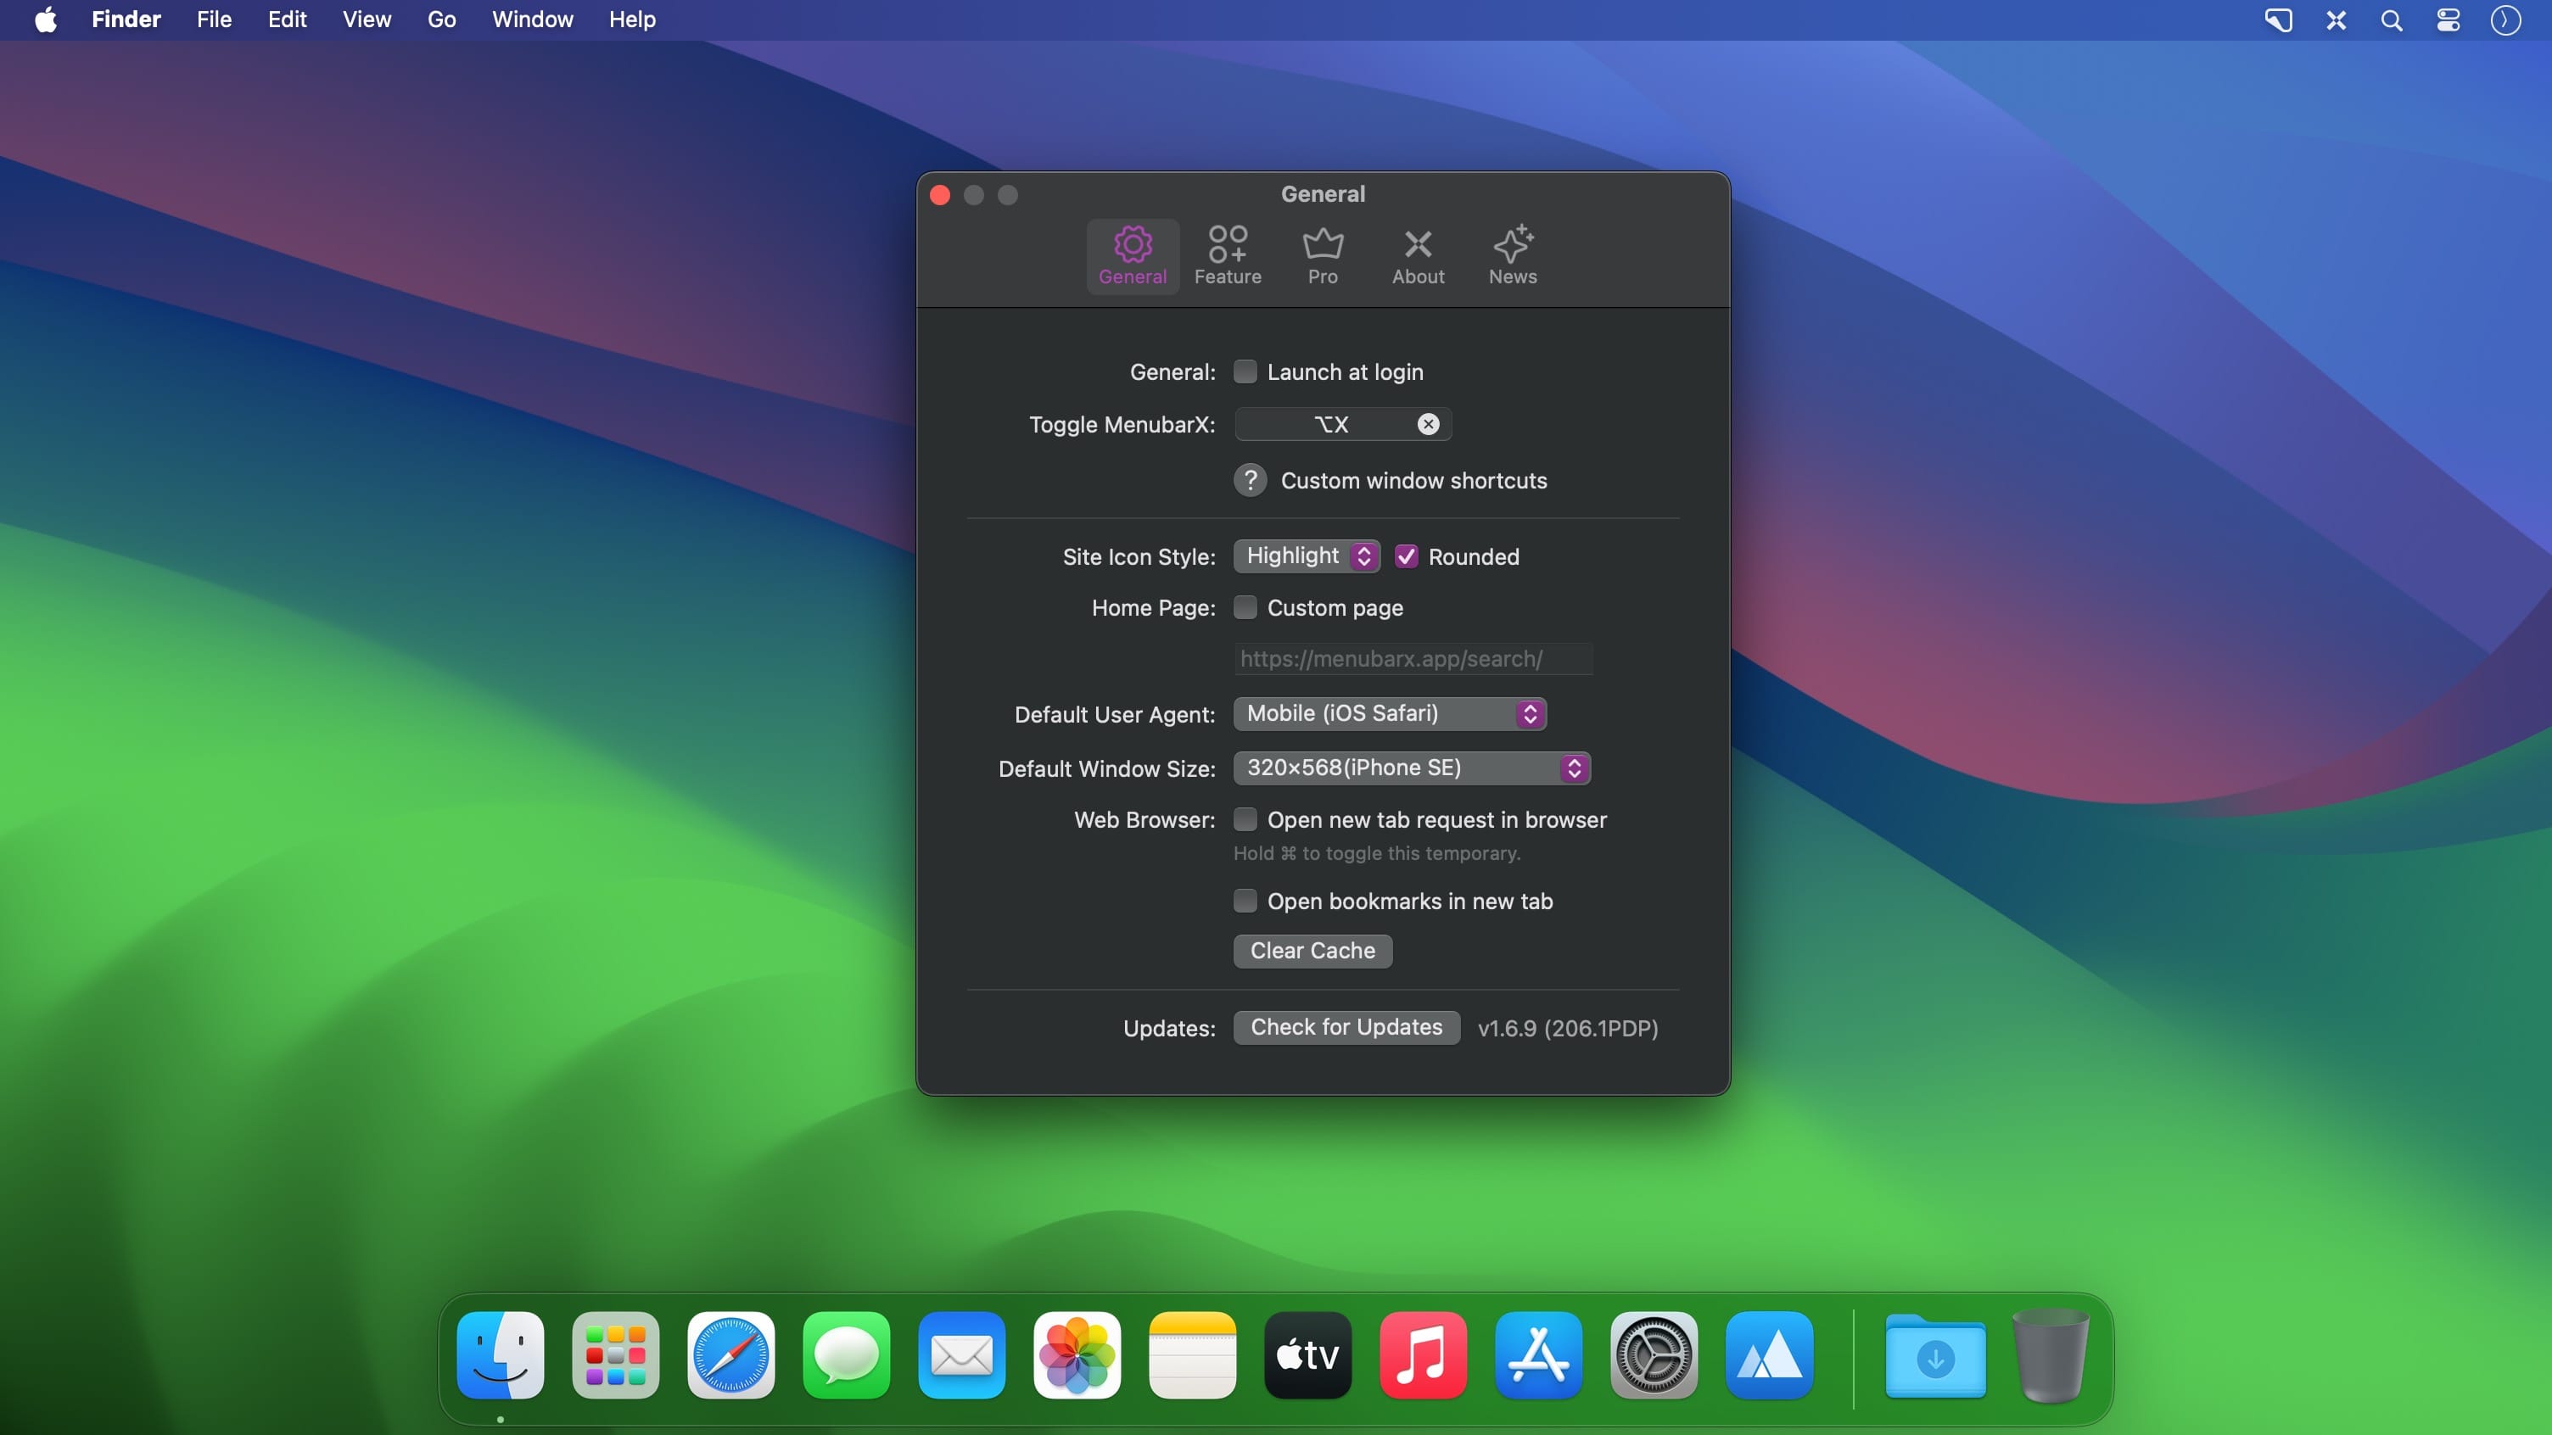
Task: Click the Clear Cache button
Action: pyautogui.click(x=1312, y=951)
